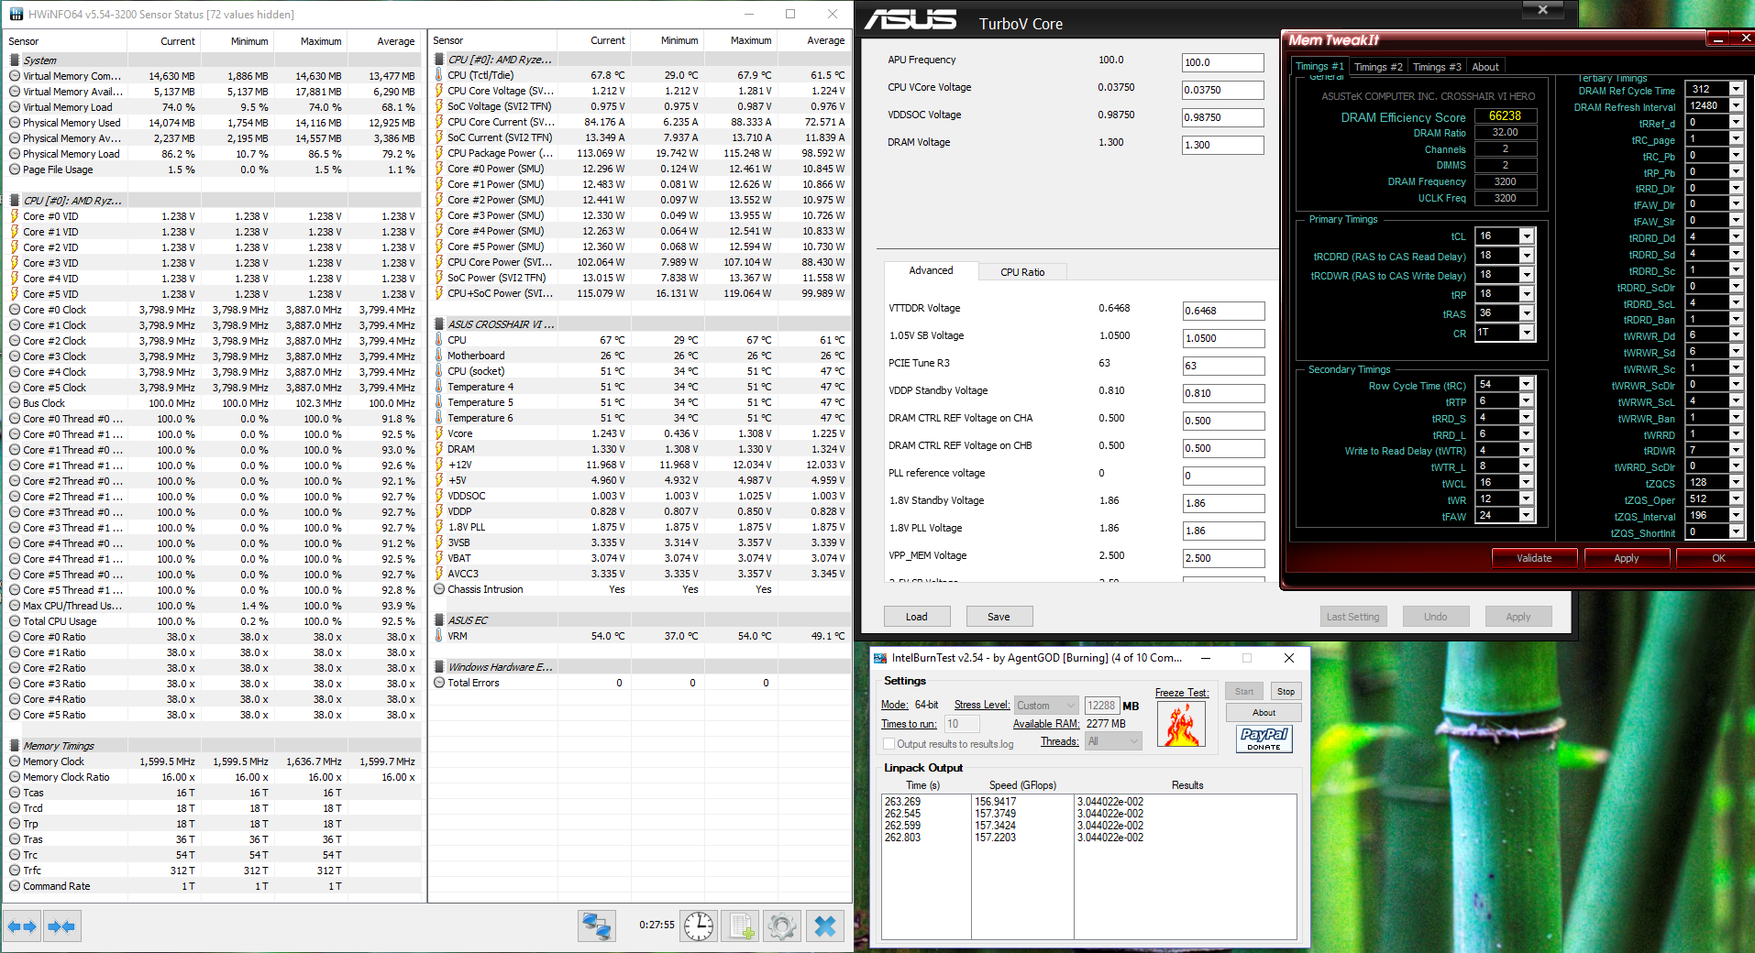Click the flame Freeze Test icon in IntelBurnTest
This screenshot has height=953, width=1755.
coord(1182,725)
